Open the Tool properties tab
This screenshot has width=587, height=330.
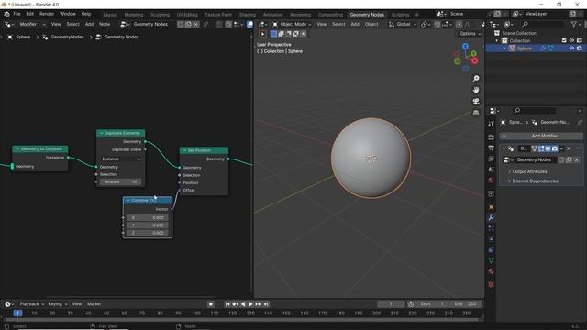tap(492, 125)
